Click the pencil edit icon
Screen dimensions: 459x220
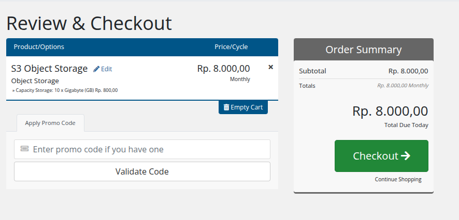click(x=96, y=69)
